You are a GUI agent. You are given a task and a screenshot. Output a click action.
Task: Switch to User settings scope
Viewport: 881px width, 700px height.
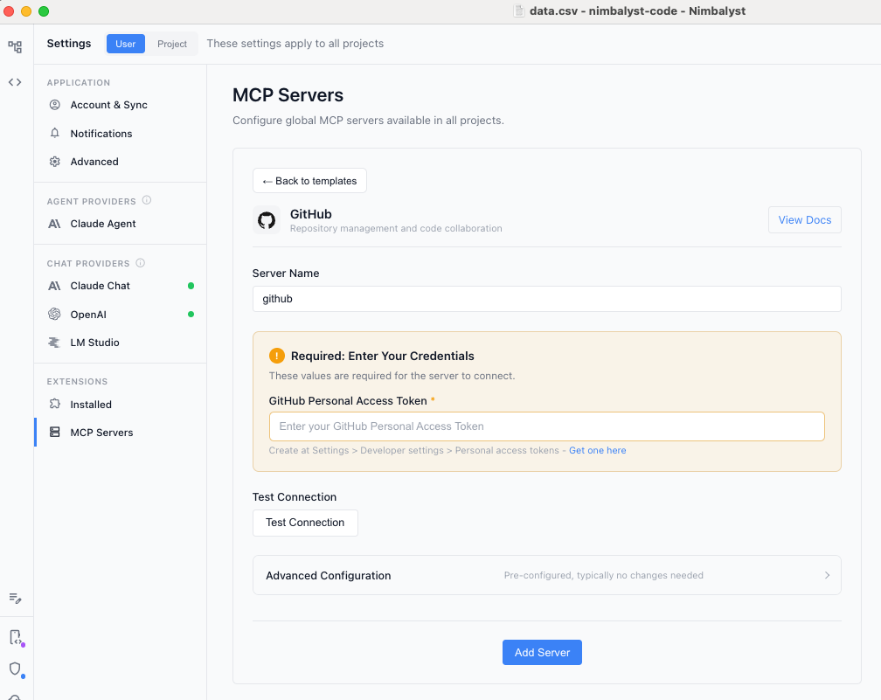(125, 44)
